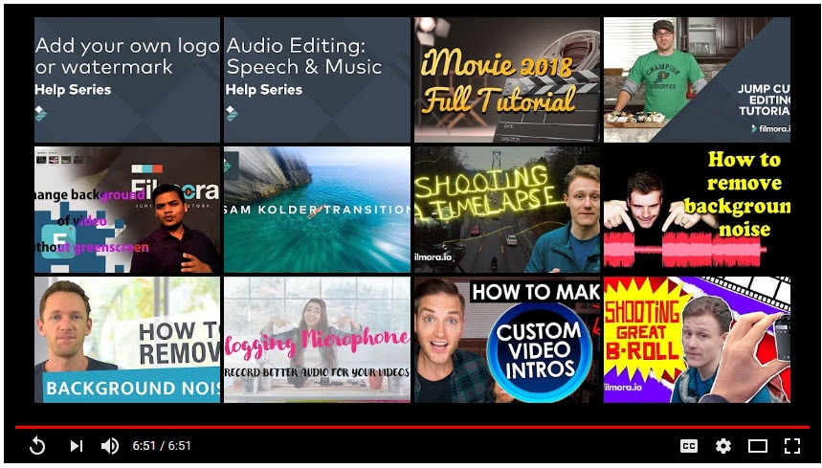
Task: Open 'Audio Editing: Speech & Music' video
Action: [317, 79]
